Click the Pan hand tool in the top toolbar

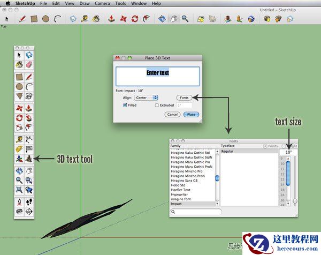coord(173,19)
